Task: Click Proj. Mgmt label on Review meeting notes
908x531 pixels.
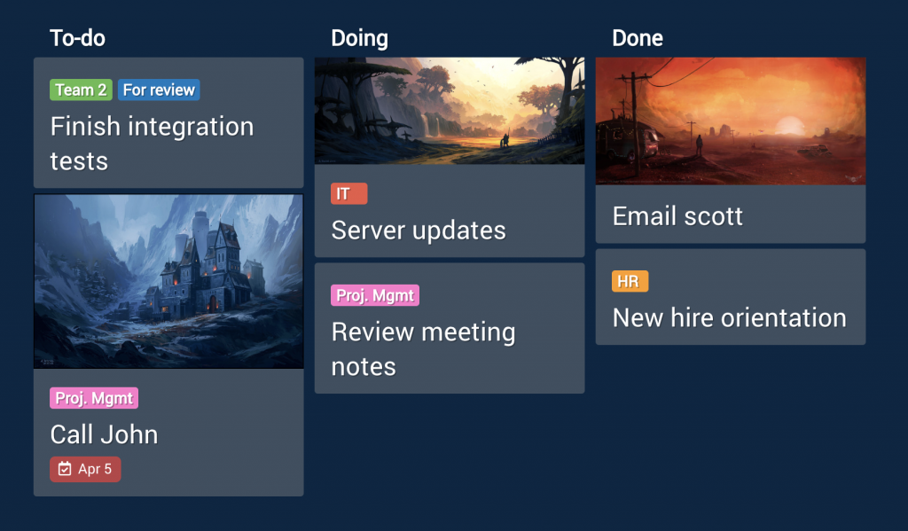Action: point(375,295)
